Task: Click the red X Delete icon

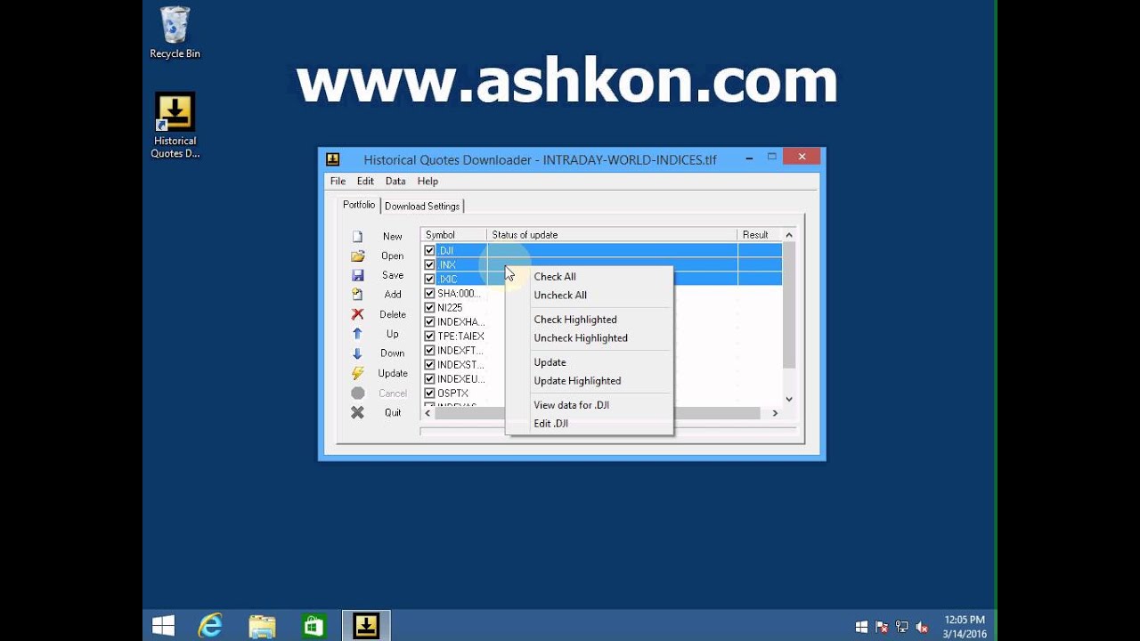Action: 357,314
